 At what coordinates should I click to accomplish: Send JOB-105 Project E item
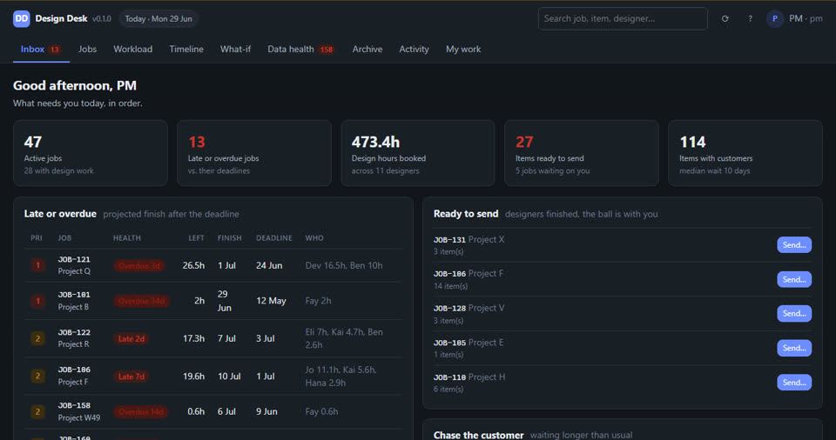point(794,349)
